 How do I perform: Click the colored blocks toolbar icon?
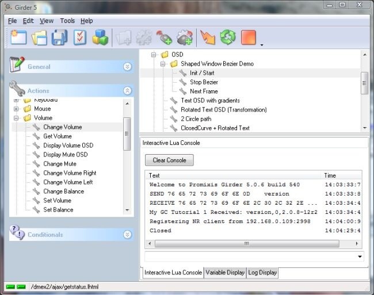point(100,37)
